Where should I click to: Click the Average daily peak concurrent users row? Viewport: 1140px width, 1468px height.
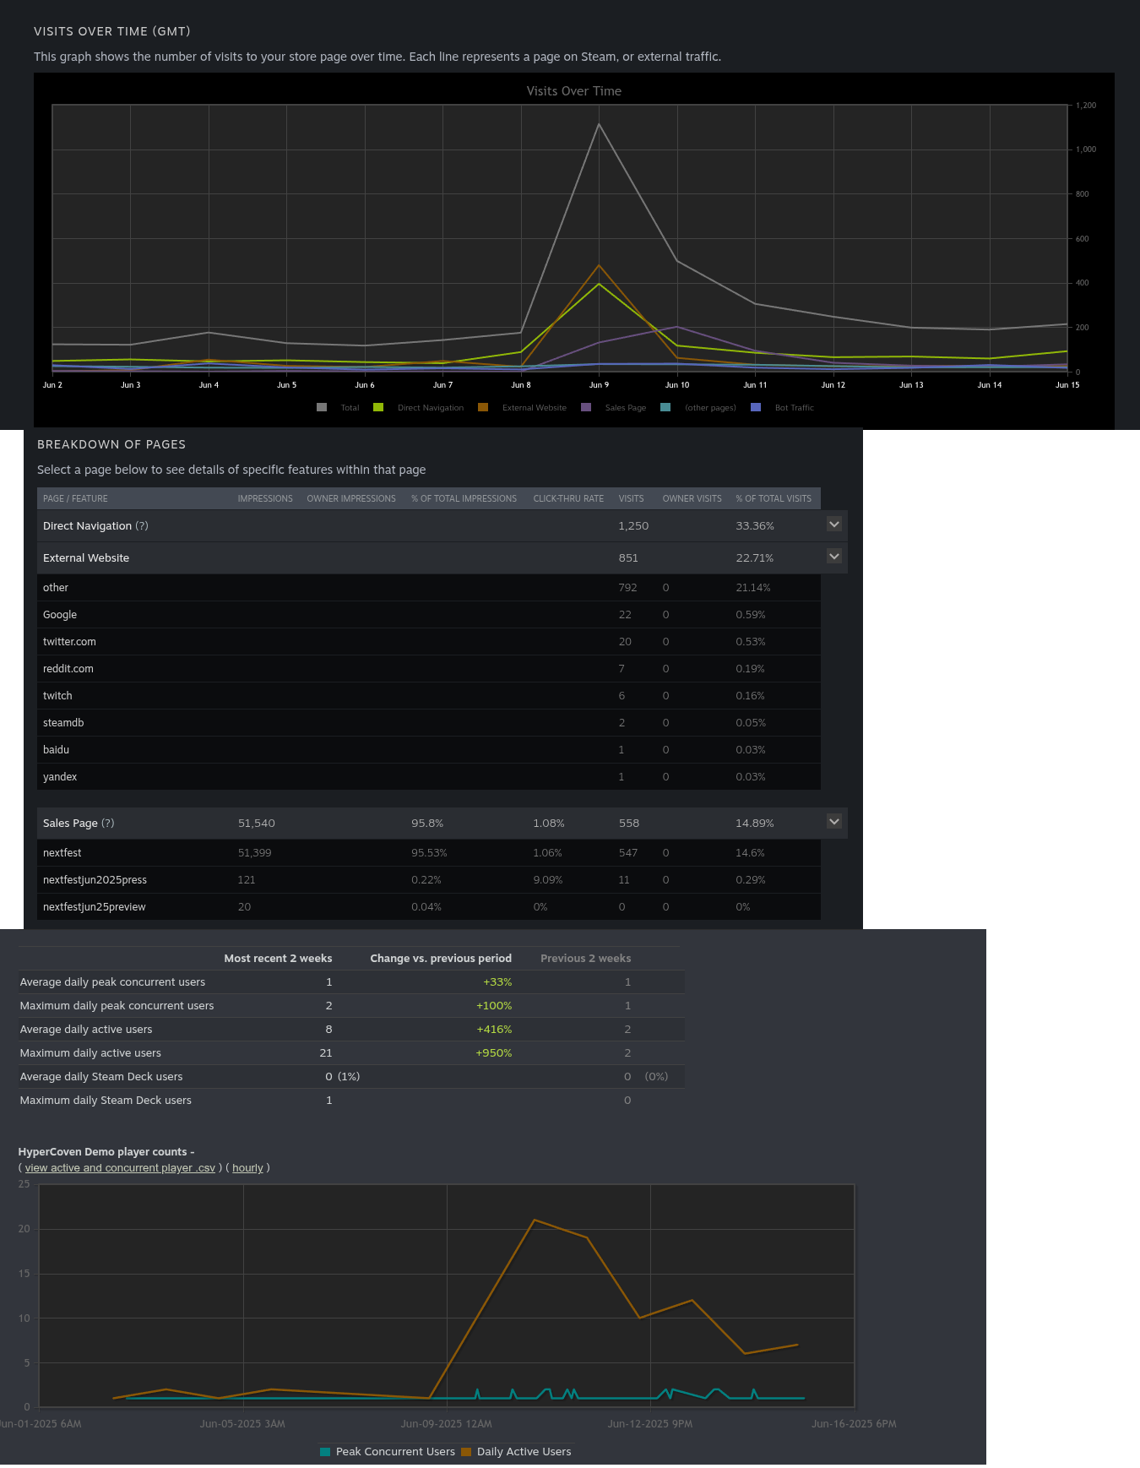(x=350, y=981)
